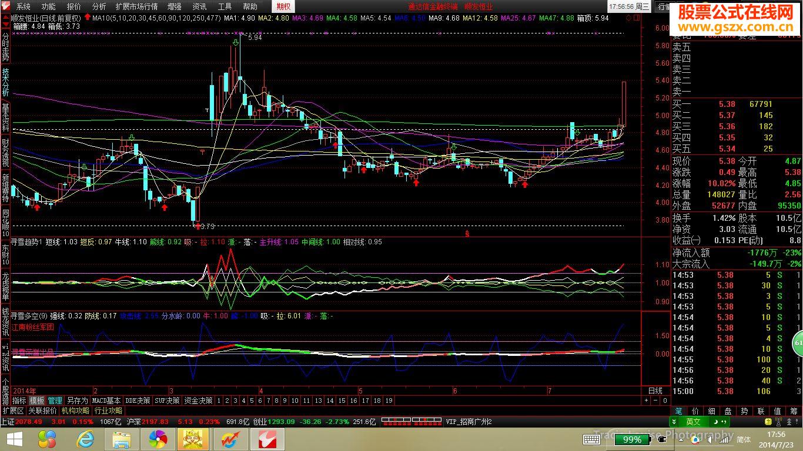
Task: Expand the input method double-chevron
Action: pos(674,422)
